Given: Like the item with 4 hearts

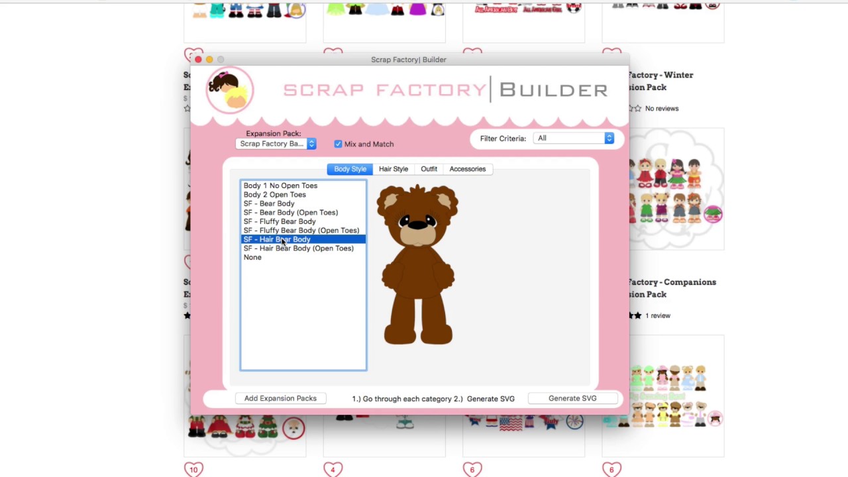Looking at the screenshot, I should point(333,470).
